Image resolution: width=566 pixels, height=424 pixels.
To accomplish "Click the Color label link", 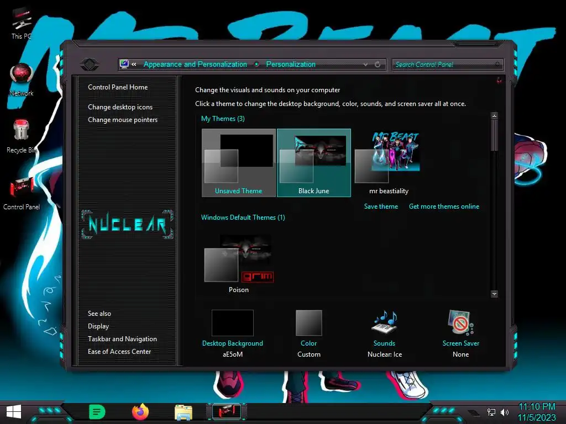I will coord(308,343).
